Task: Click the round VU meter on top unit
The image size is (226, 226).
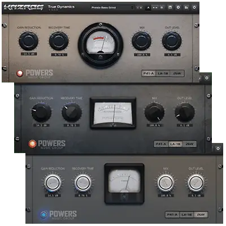Action: [101, 45]
